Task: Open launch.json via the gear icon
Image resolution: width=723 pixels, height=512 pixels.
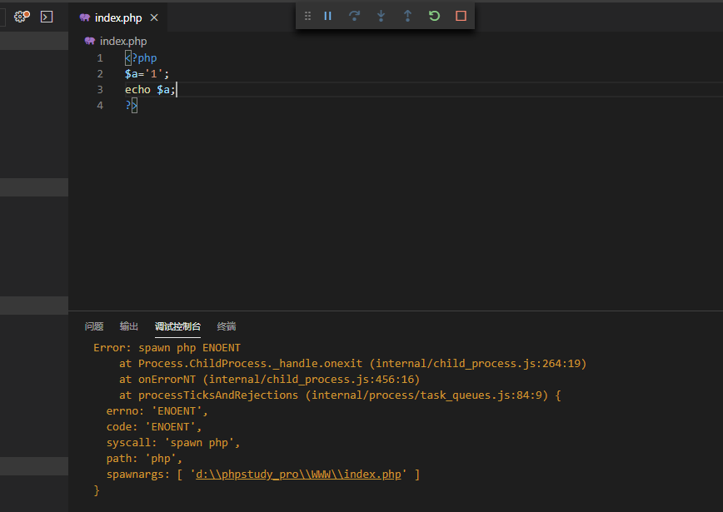Action: tap(21, 17)
